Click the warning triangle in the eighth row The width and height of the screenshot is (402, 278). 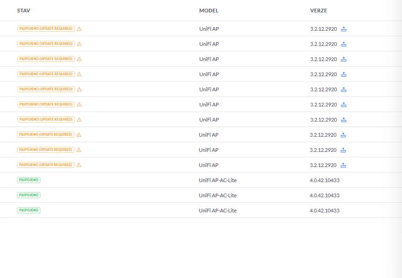pyautogui.click(x=79, y=134)
